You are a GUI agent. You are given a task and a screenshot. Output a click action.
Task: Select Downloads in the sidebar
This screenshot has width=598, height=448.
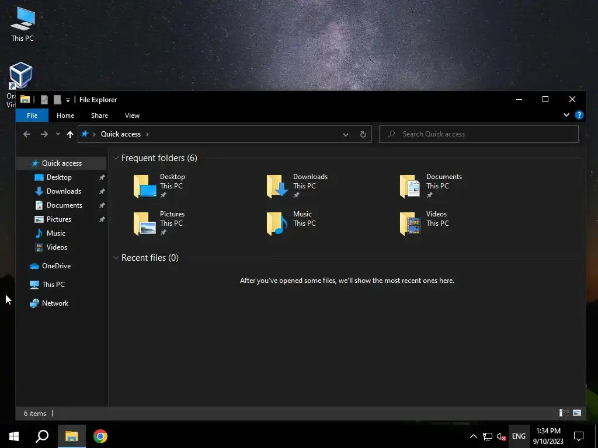pyautogui.click(x=64, y=191)
